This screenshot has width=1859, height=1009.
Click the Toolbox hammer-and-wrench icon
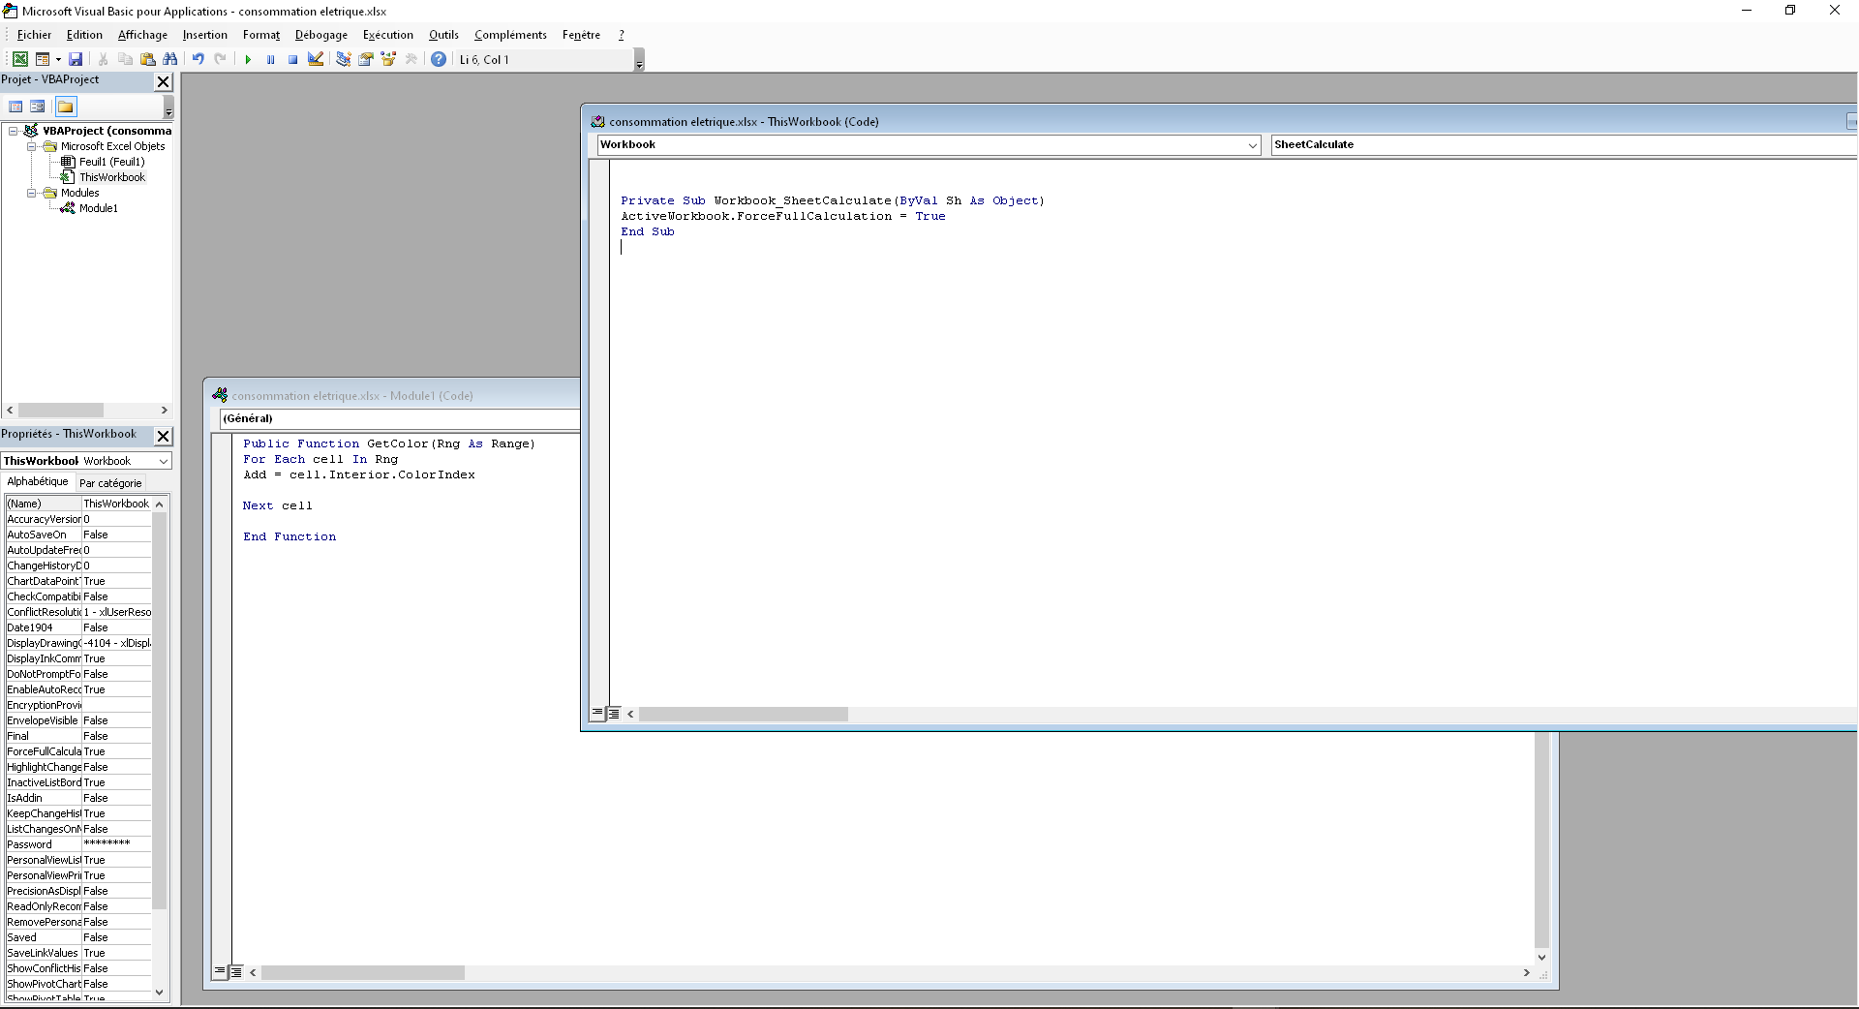tap(411, 59)
